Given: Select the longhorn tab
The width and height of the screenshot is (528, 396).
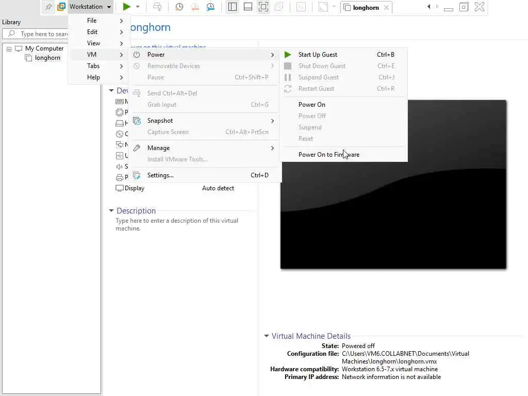Looking at the screenshot, I should 366,7.
